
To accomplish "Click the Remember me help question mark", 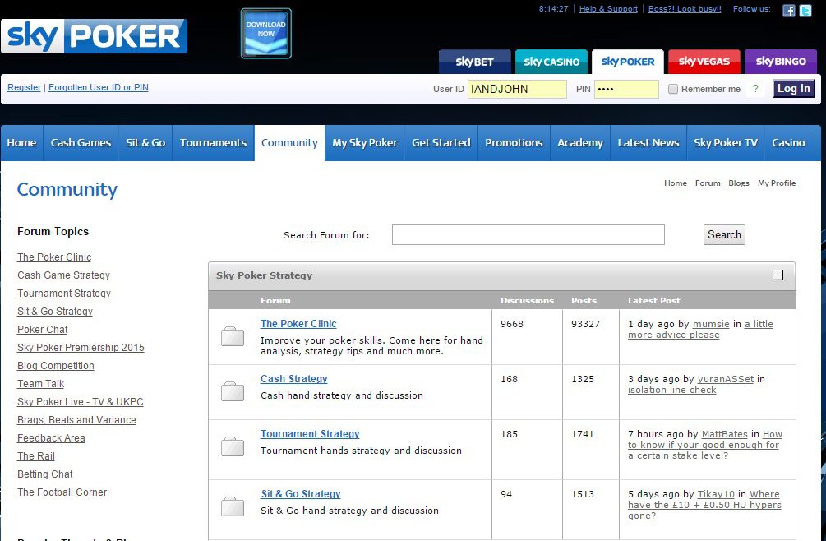I will tap(755, 89).
